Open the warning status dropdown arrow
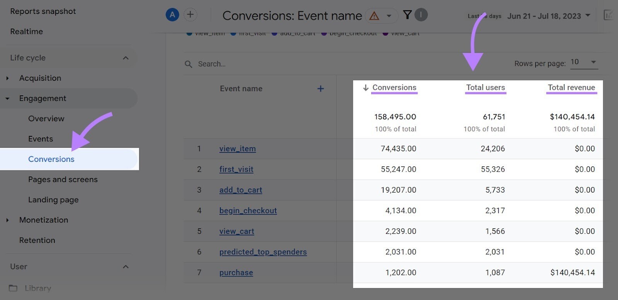Screen dimensions: 618x300 coord(389,16)
